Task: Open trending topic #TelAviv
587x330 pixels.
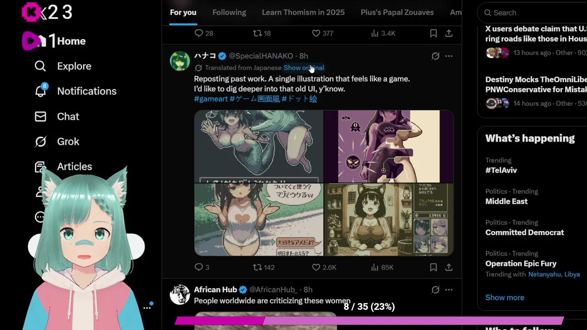Action: [501, 170]
